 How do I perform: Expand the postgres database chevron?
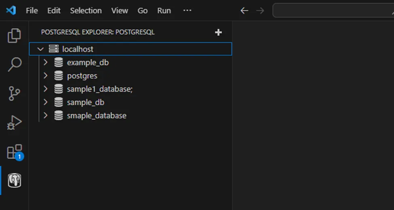click(x=45, y=76)
